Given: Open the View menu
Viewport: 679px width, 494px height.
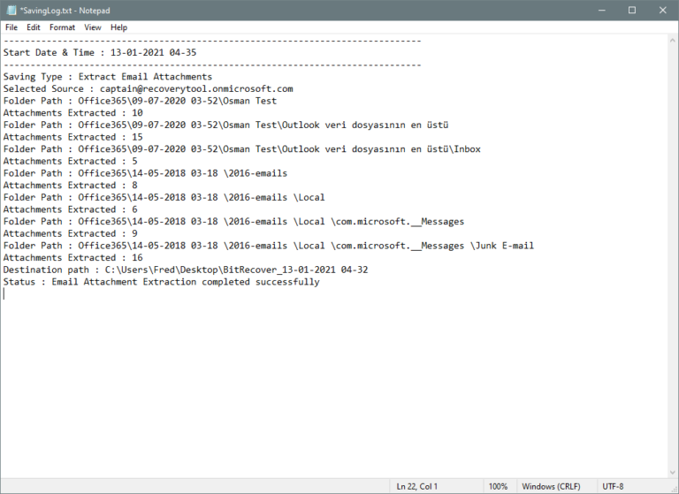Looking at the screenshot, I should point(93,27).
